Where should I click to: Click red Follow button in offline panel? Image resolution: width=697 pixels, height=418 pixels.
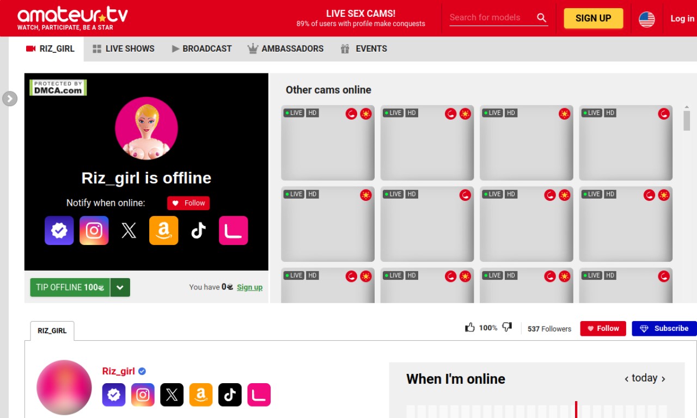[x=188, y=203]
